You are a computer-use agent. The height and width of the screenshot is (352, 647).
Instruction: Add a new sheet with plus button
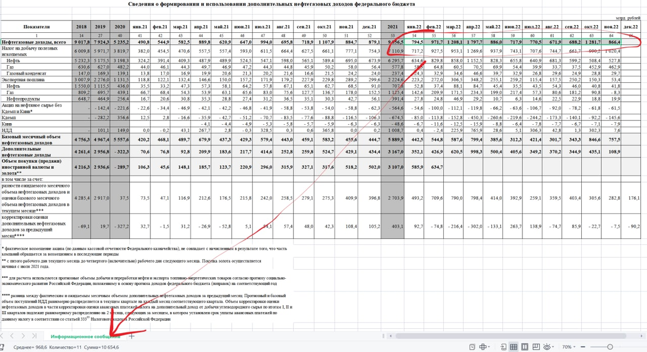coord(131,336)
